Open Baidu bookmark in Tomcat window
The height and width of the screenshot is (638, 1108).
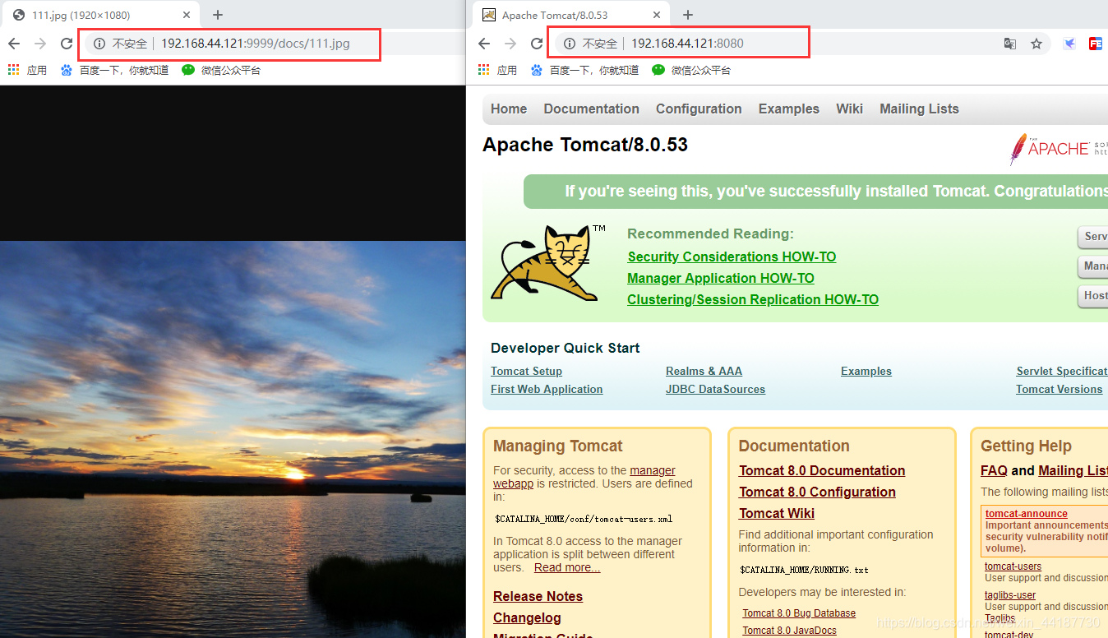coord(584,70)
